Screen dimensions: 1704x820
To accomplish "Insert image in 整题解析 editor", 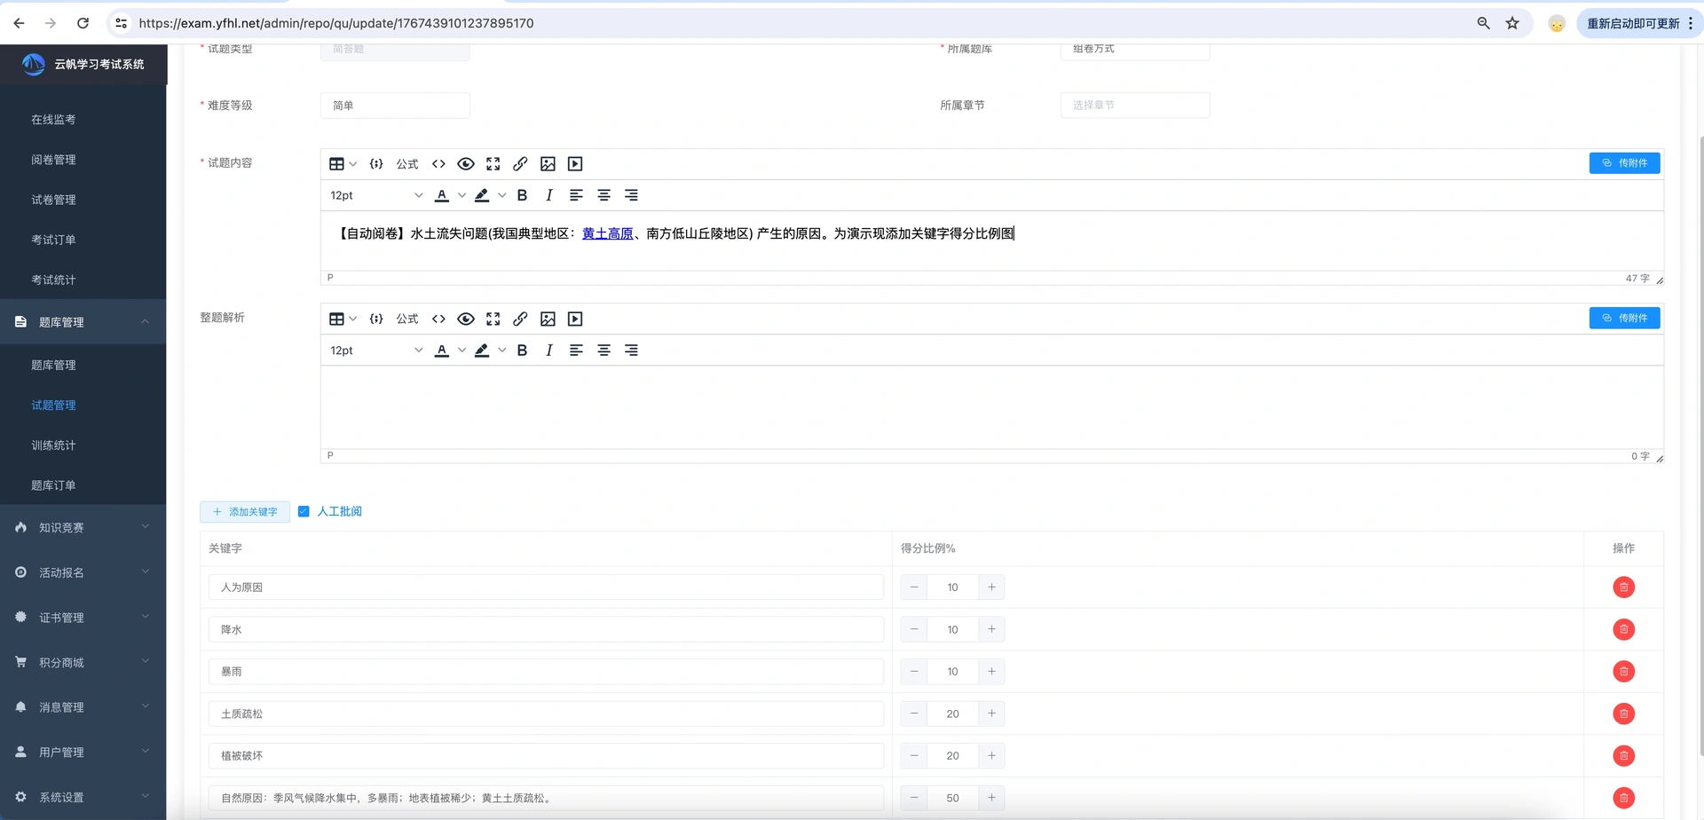I will (548, 319).
